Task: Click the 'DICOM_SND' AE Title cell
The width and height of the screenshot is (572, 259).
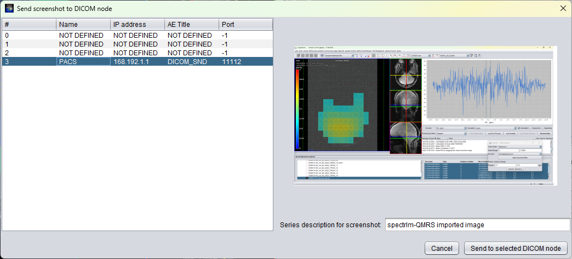Action: pyautogui.click(x=192, y=62)
